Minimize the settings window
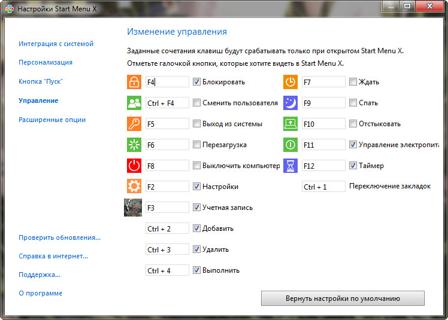Viewport: 448px width, 320px height. [x=391, y=6]
